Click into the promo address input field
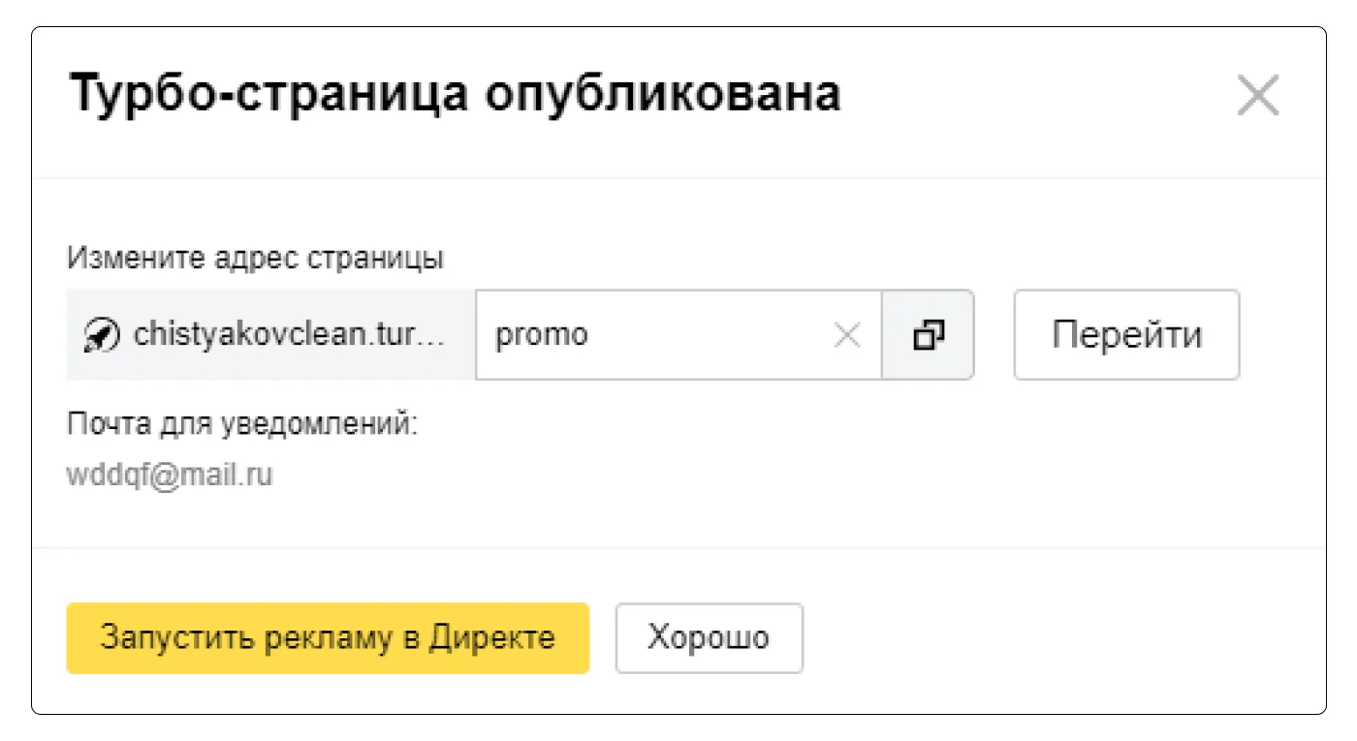 [x=659, y=335]
